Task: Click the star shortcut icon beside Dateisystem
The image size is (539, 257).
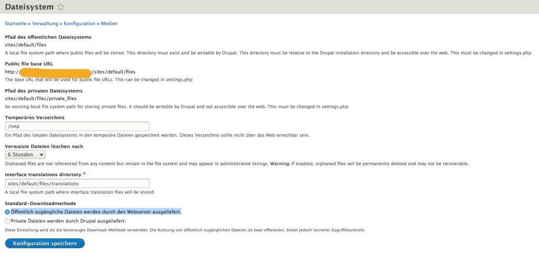Action: (x=61, y=7)
